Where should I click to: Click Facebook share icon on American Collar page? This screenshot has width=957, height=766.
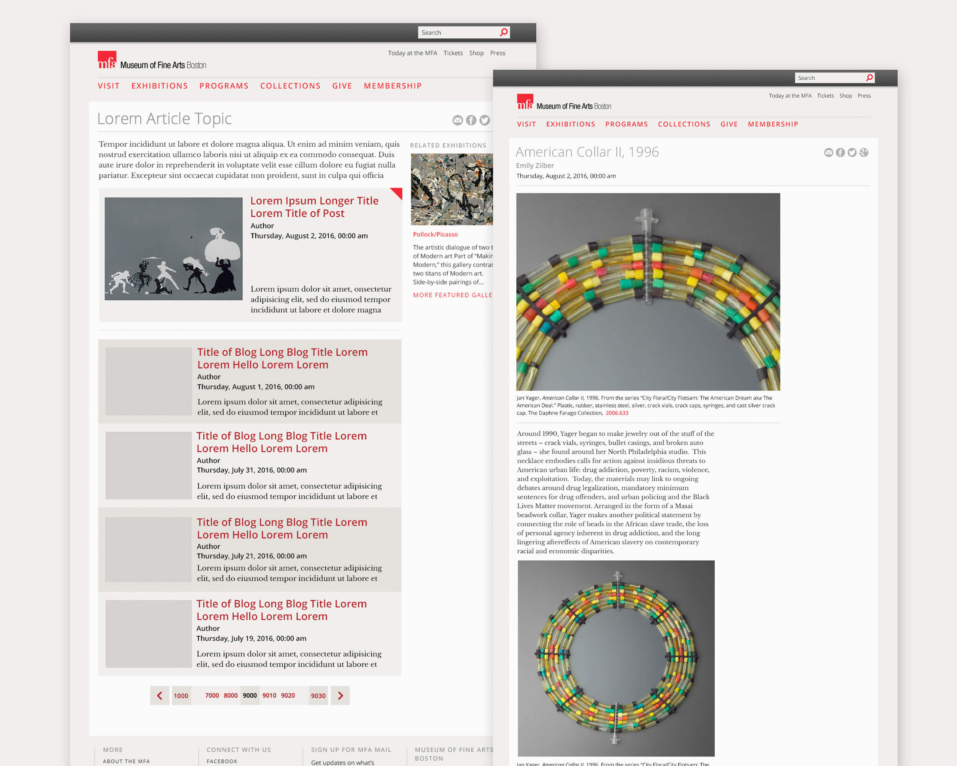coord(840,153)
